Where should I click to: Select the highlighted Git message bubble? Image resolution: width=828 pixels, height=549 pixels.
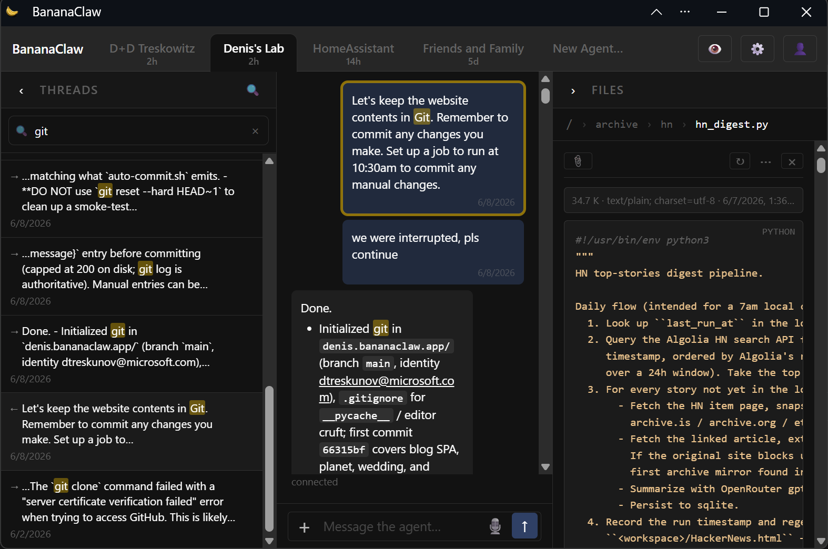pos(433,148)
